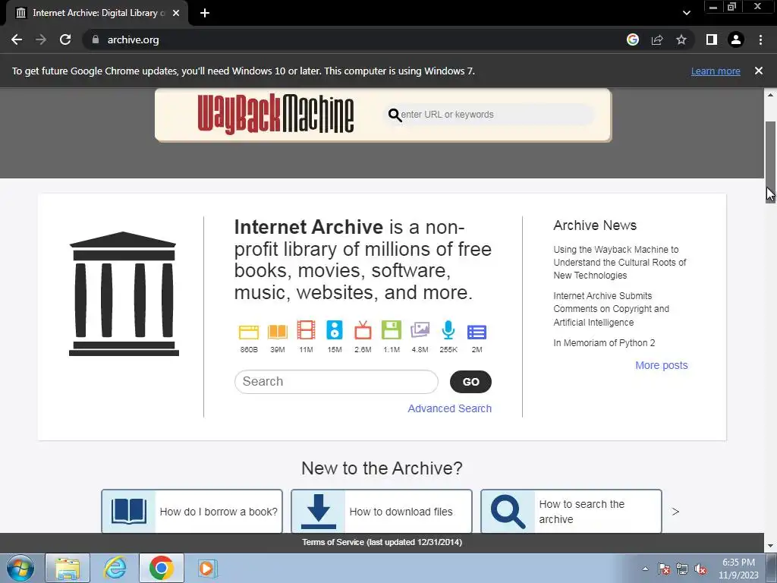Click the Learn more link

(x=716, y=71)
